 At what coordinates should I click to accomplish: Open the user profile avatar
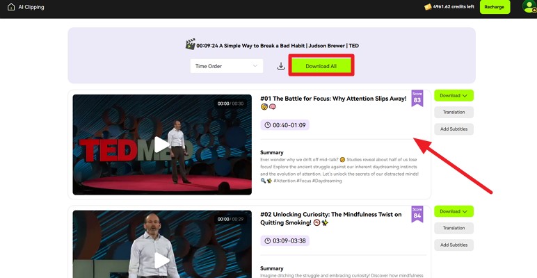(x=529, y=7)
